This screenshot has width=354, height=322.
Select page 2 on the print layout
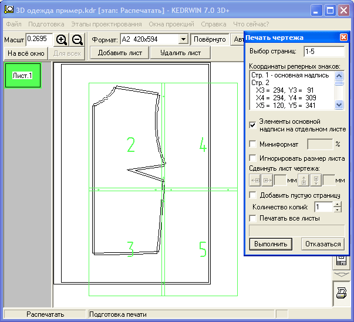pos(131,145)
